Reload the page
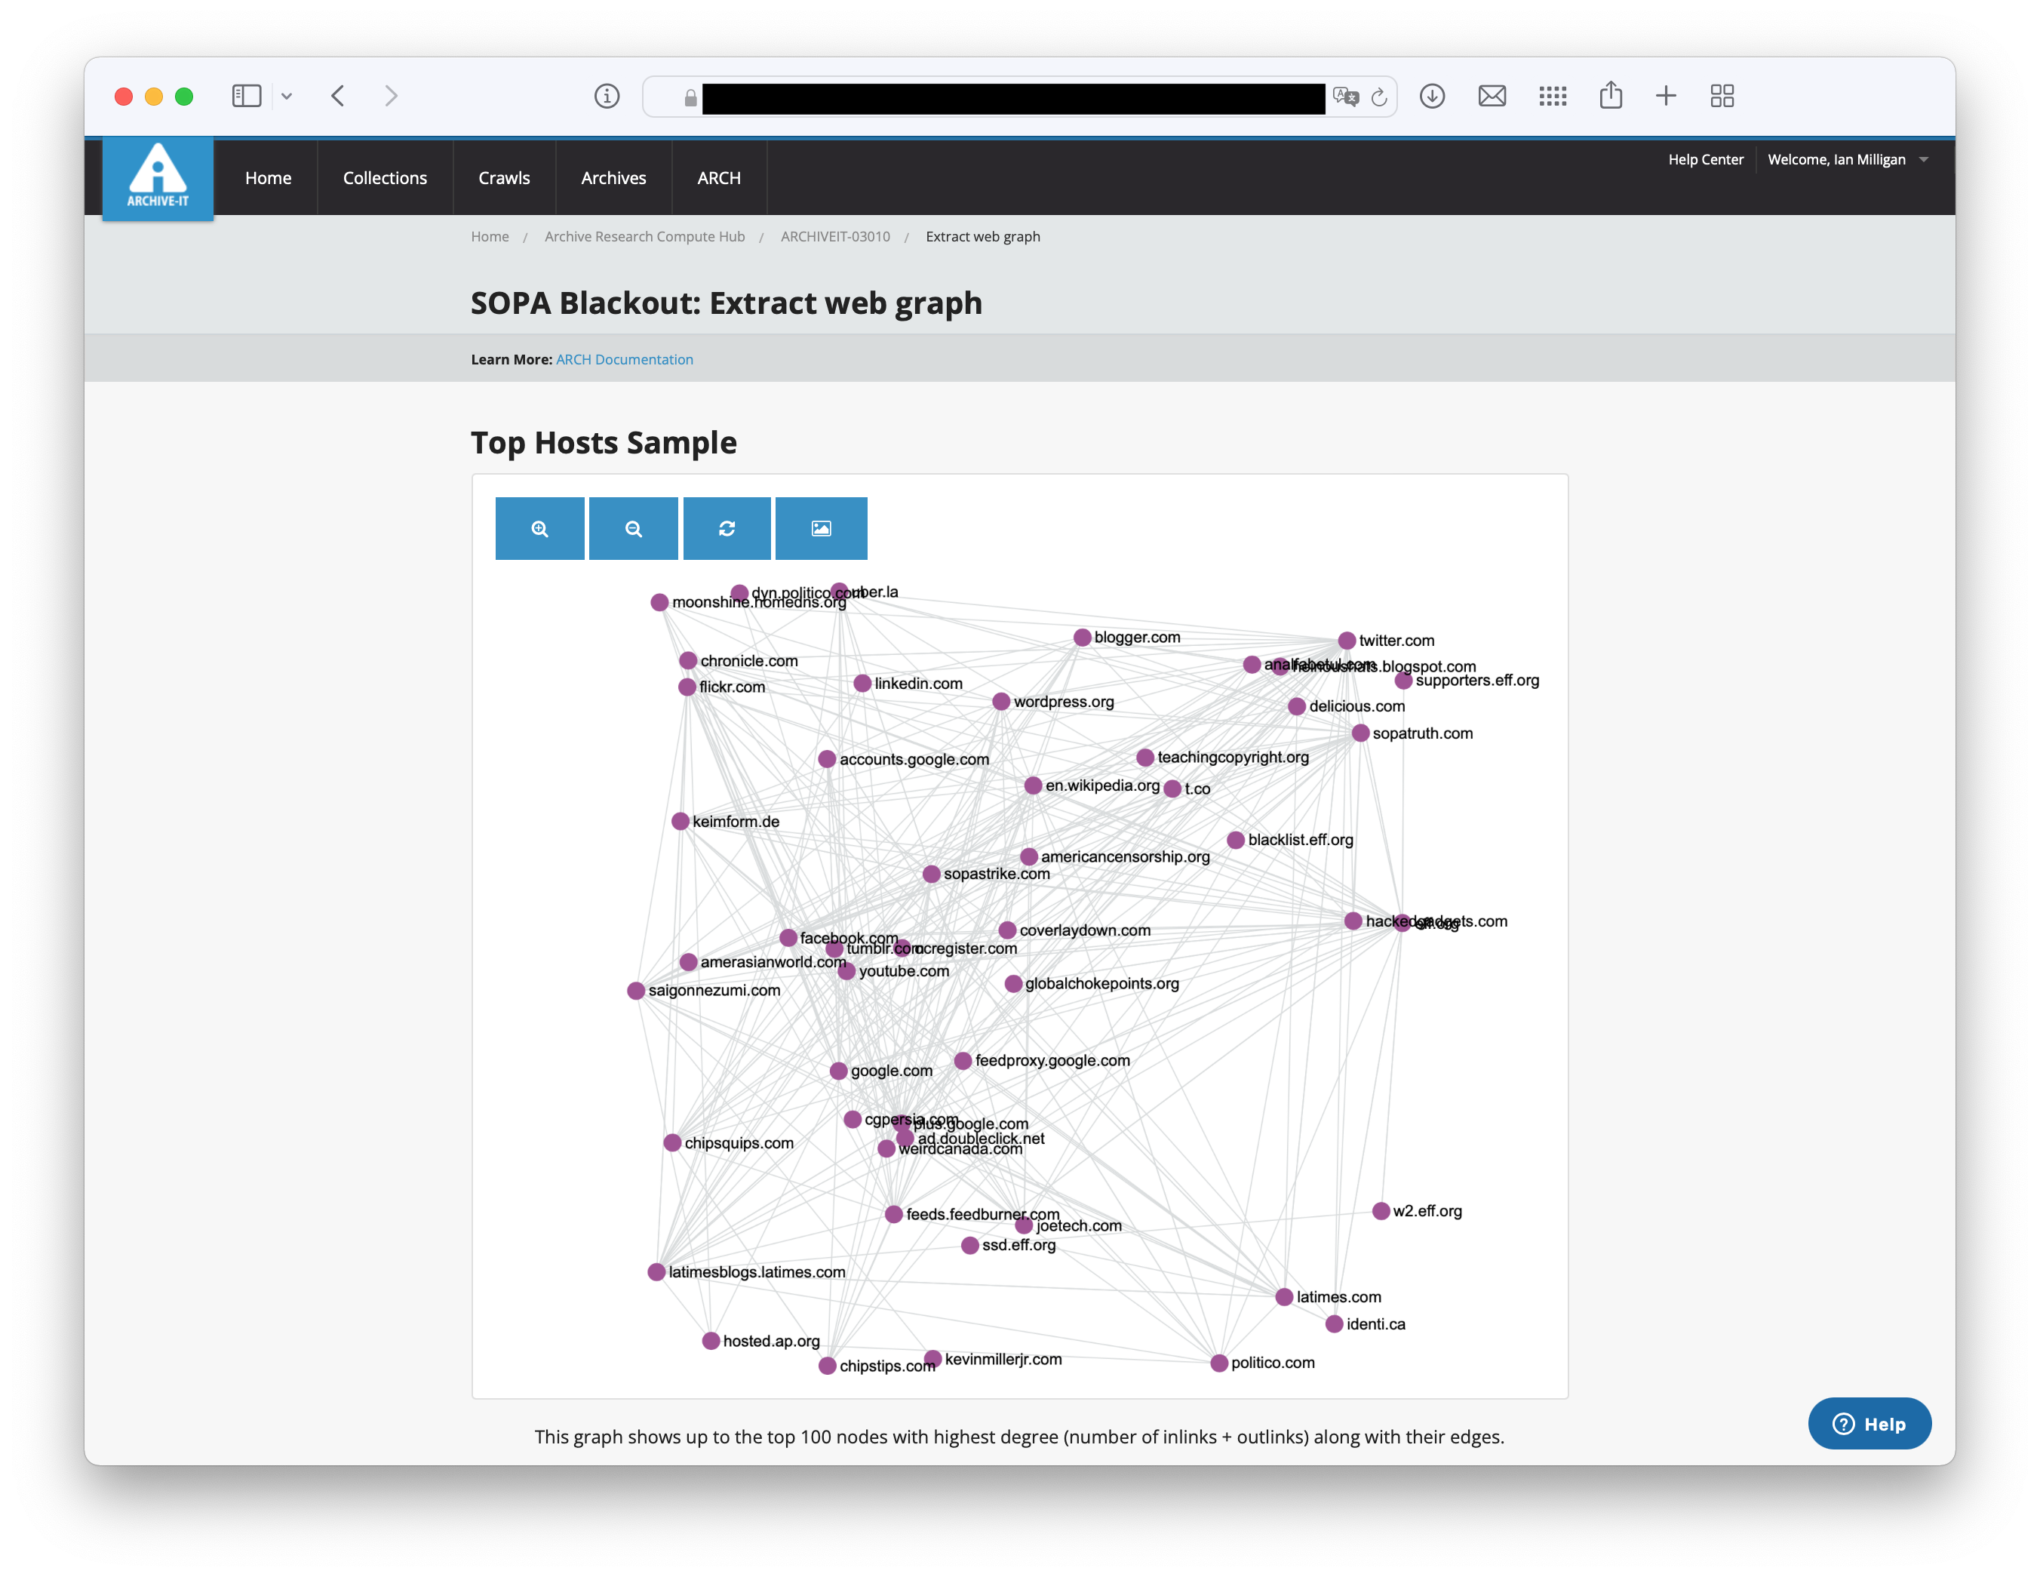Screen dimensions: 2040x1577 click(x=1380, y=97)
